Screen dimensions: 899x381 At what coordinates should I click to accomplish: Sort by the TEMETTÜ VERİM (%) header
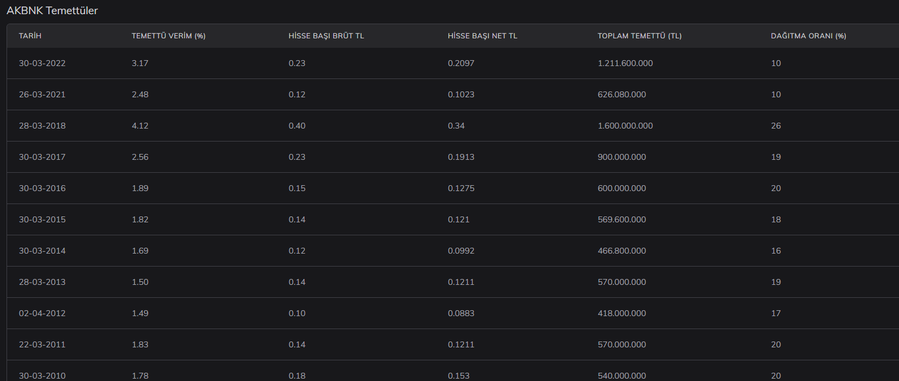click(x=168, y=36)
